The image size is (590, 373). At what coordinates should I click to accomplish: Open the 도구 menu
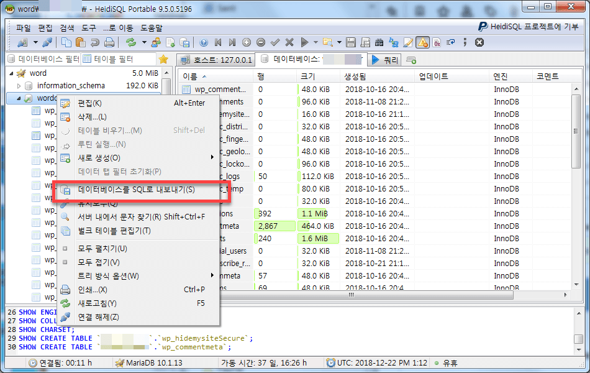(89, 28)
